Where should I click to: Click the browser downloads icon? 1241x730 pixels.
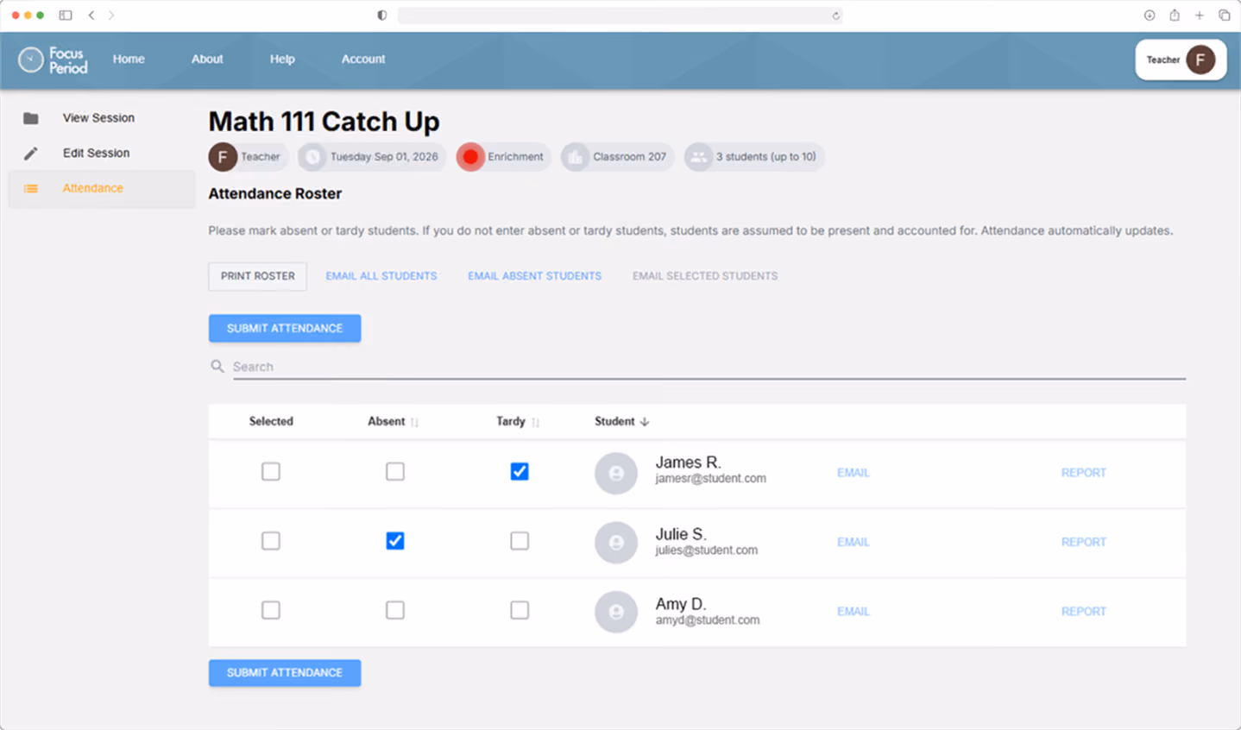(x=1150, y=16)
